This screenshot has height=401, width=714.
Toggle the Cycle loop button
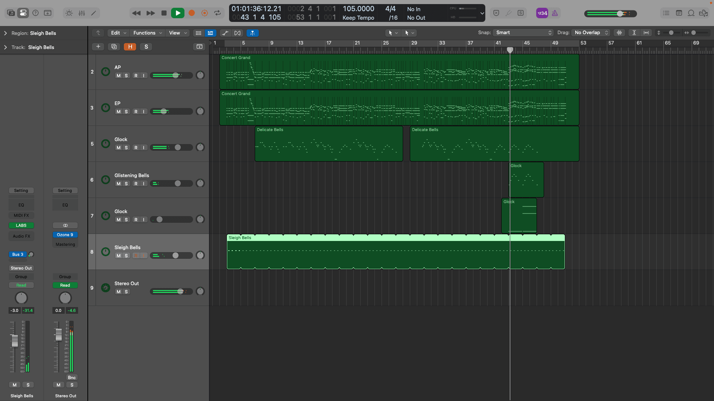point(218,13)
